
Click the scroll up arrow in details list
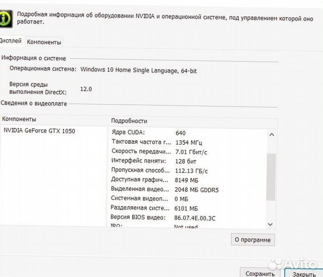(272, 135)
